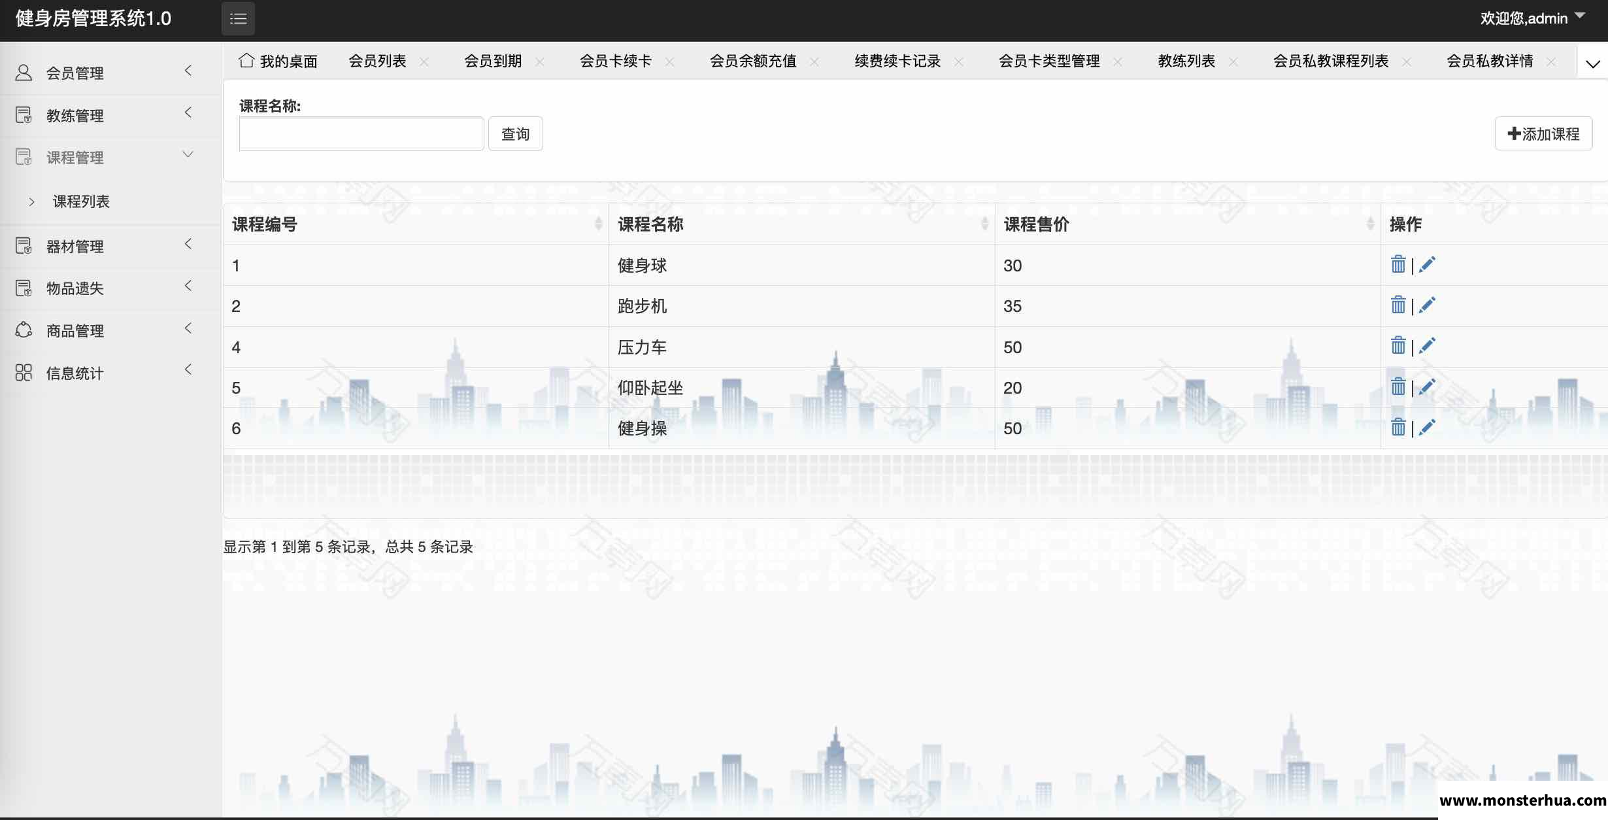Click the 课程管理 sidebar icon
Image resolution: width=1608 pixels, height=820 pixels.
pyautogui.click(x=24, y=157)
